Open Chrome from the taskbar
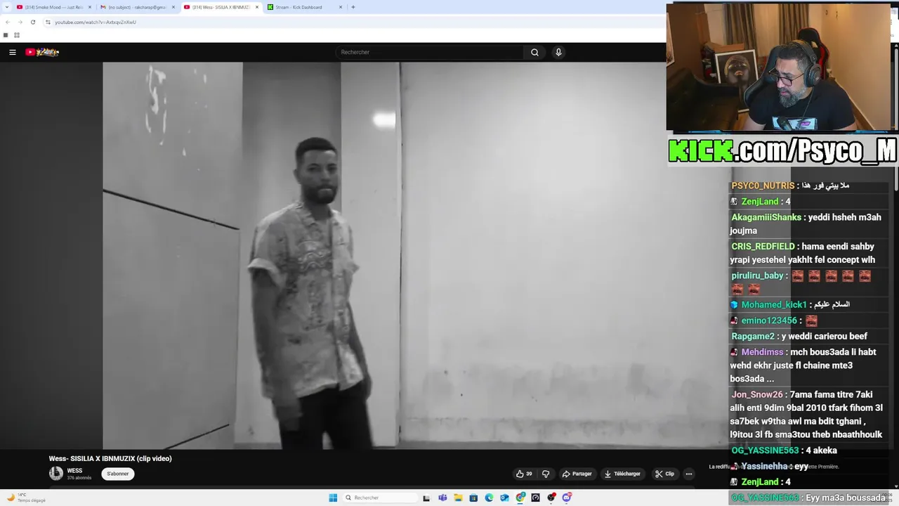This screenshot has width=899, height=506. click(x=520, y=498)
